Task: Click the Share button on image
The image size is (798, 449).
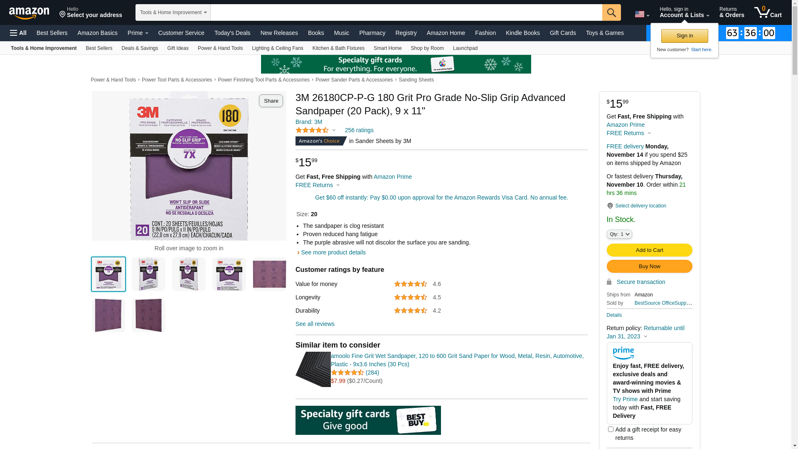Action: (271, 101)
